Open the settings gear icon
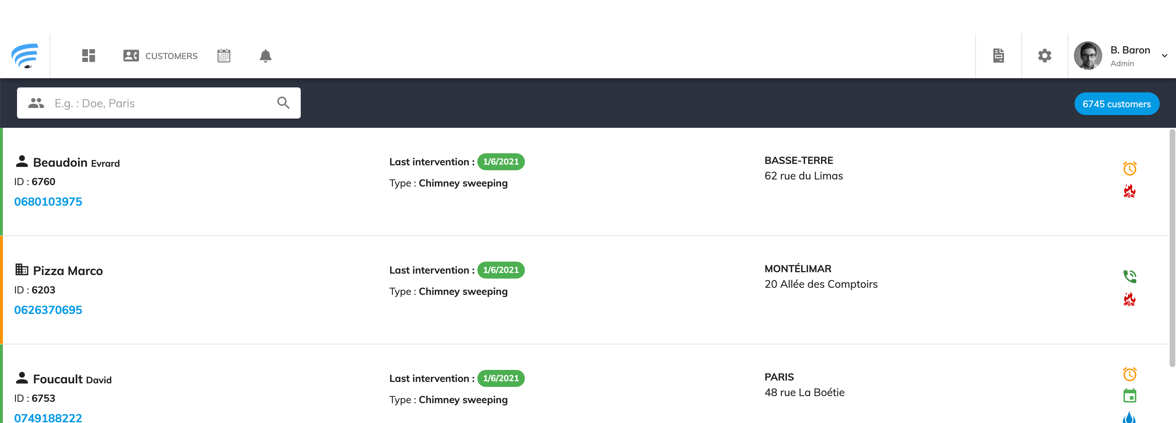The height and width of the screenshot is (423, 1176). pos(1044,55)
